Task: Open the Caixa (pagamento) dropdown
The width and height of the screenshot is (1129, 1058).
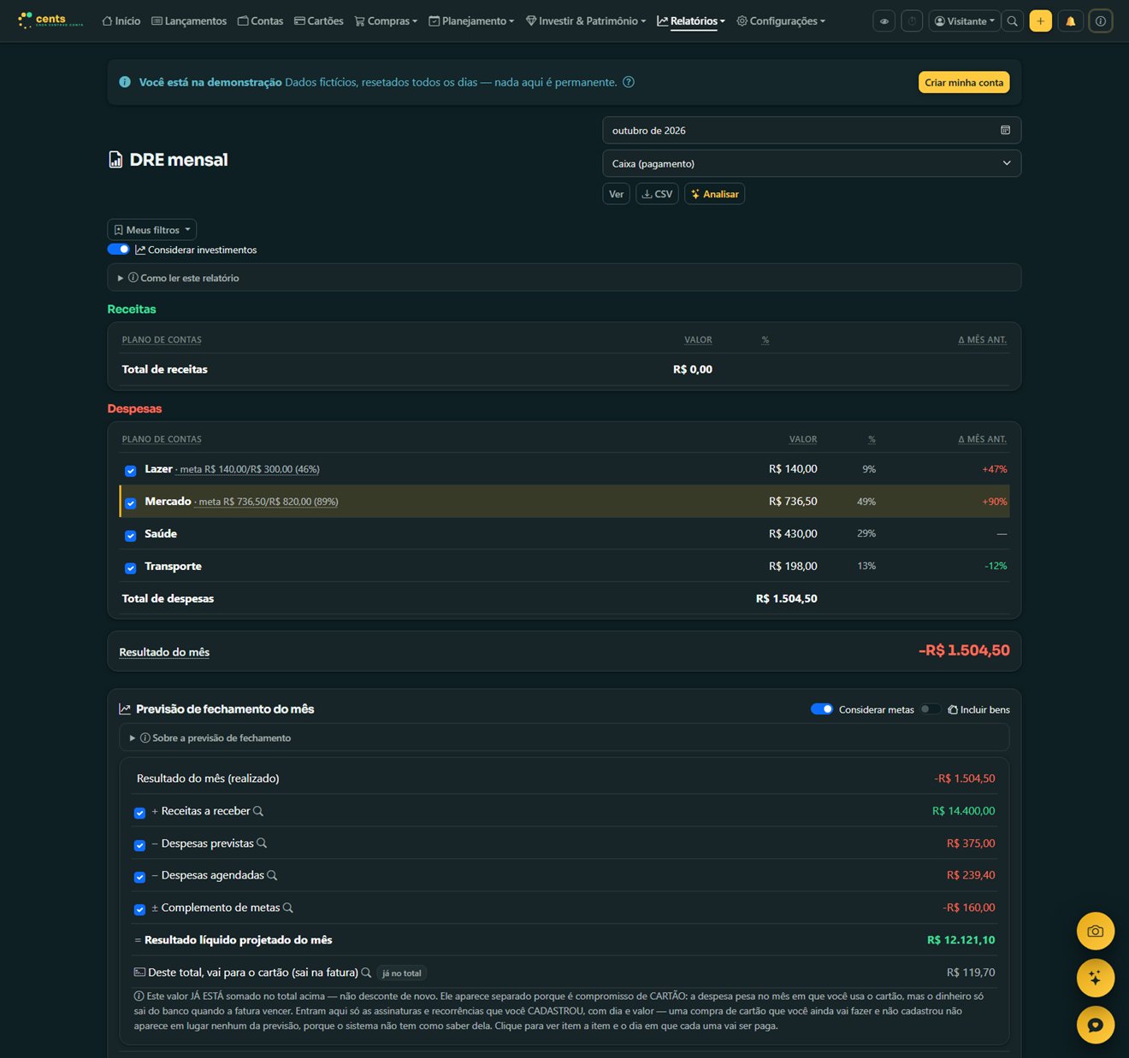Action: pos(812,163)
